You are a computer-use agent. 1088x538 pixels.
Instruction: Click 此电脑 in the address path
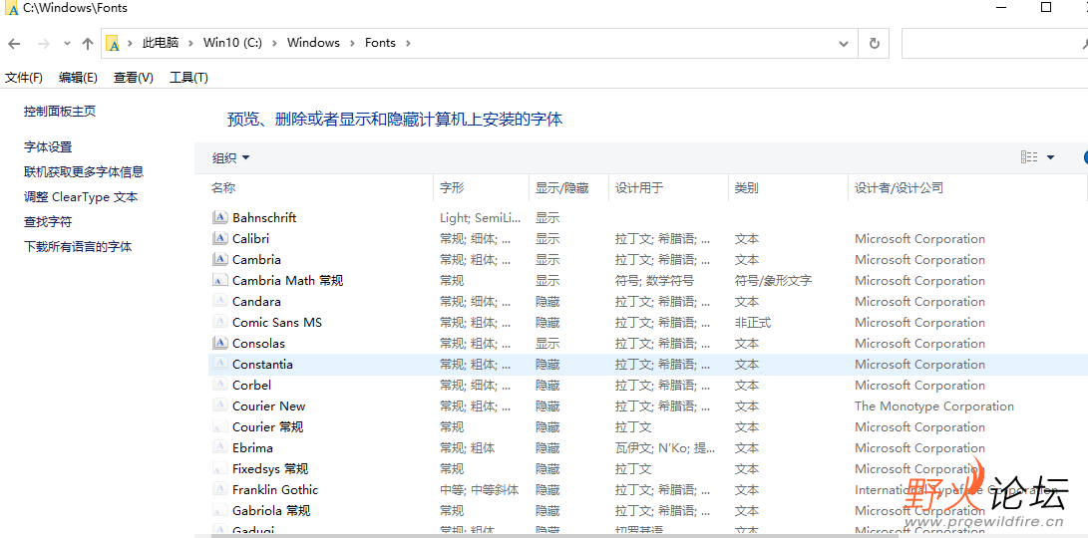click(161, 43)
